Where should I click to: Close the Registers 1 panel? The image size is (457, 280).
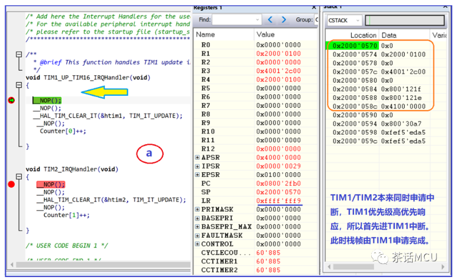[x=314, y=7]
